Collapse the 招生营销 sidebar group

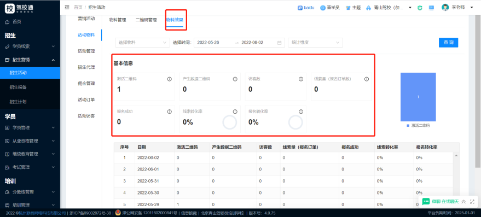pos(30,60)
